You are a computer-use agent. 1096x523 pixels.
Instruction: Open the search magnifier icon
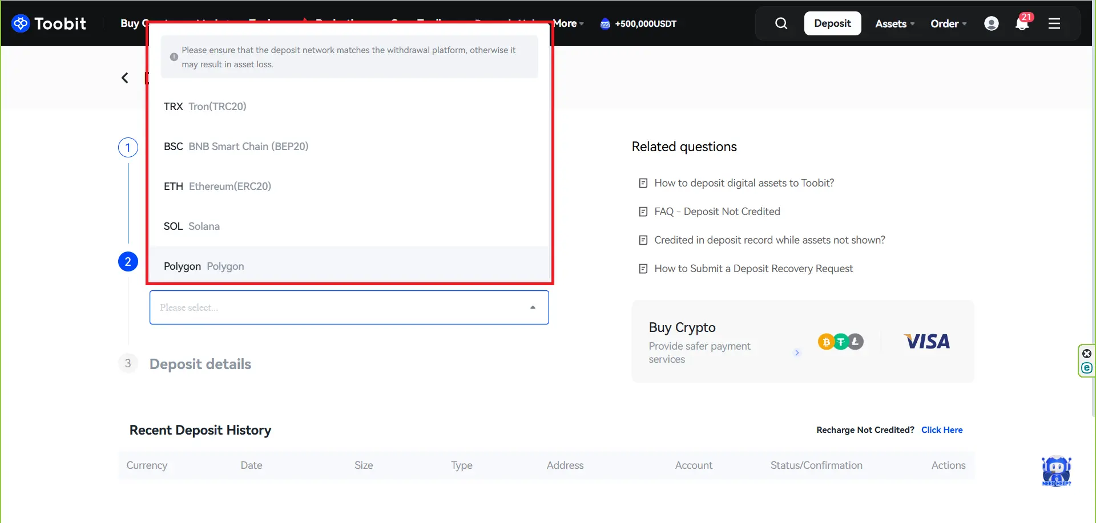[x=781, y=23]
